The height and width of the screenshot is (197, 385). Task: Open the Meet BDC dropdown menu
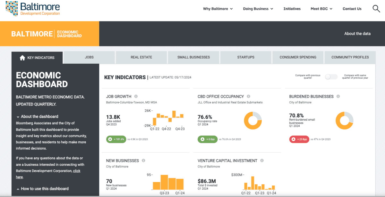click(321, 9)
